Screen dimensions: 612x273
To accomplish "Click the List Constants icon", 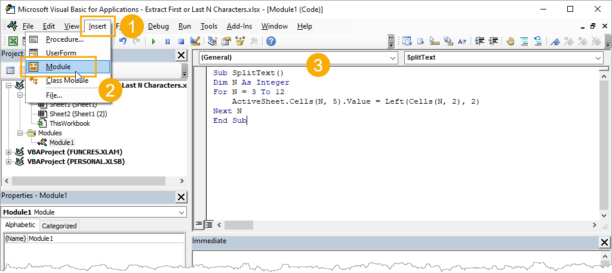I will (421, 41).
